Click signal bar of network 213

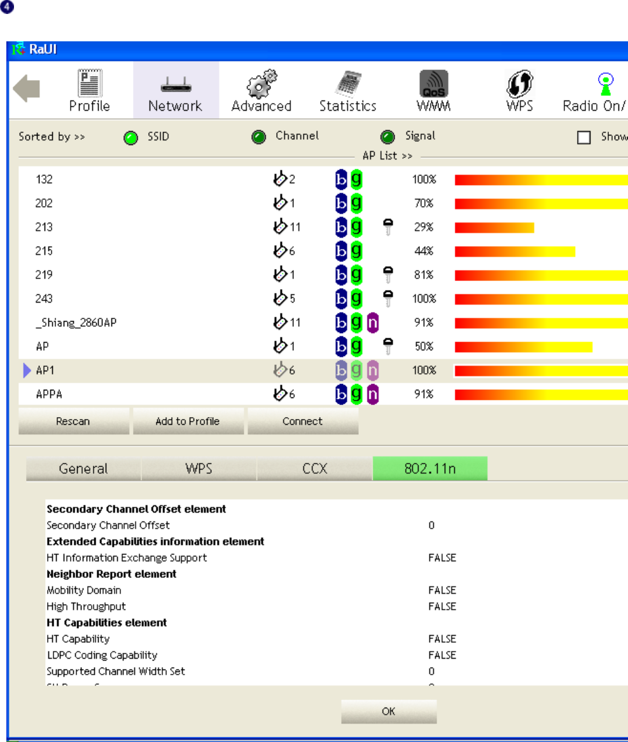[494, 228]
